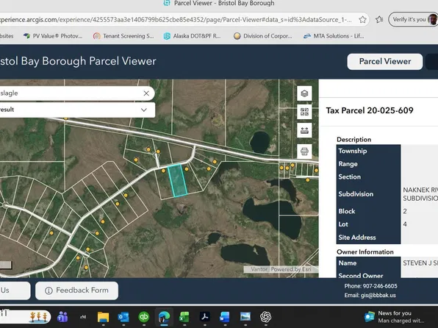Open the basemap gallery grid icon
The height and width of the screenshot is (328, 438).
[x=304, y=112]
